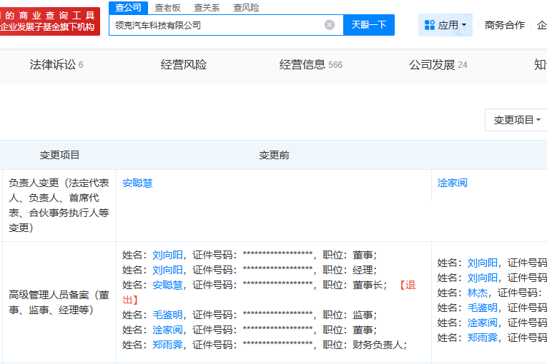547x364 pixels.
Task: Click the 变更前 column header
Action: click(x=274, y=155)
